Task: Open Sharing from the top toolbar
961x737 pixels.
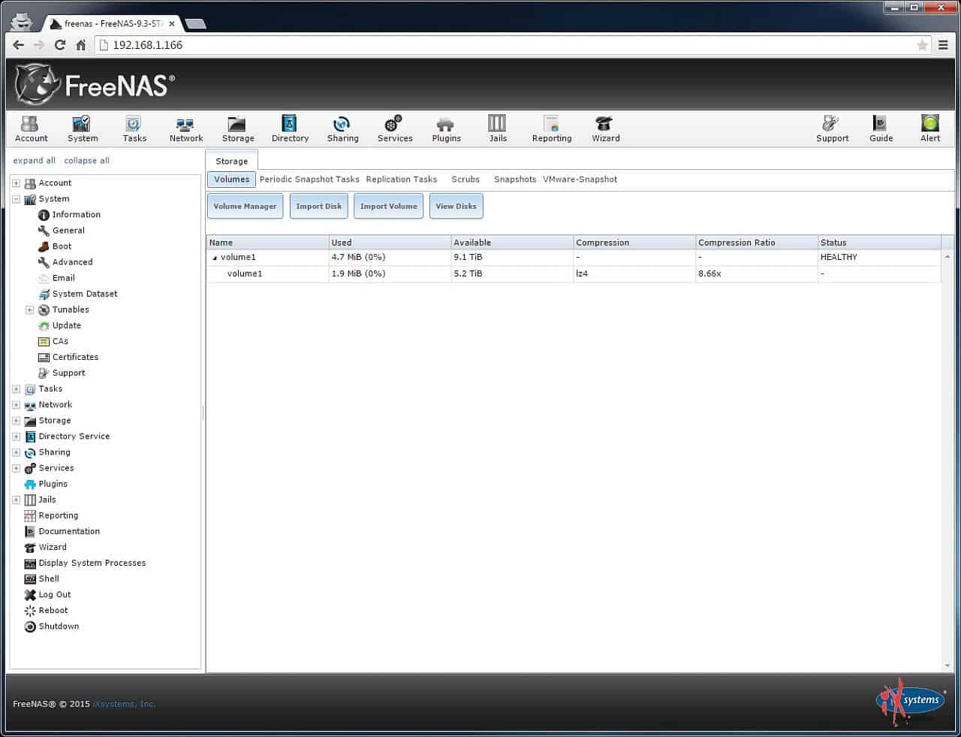Action: coord(342,128)
